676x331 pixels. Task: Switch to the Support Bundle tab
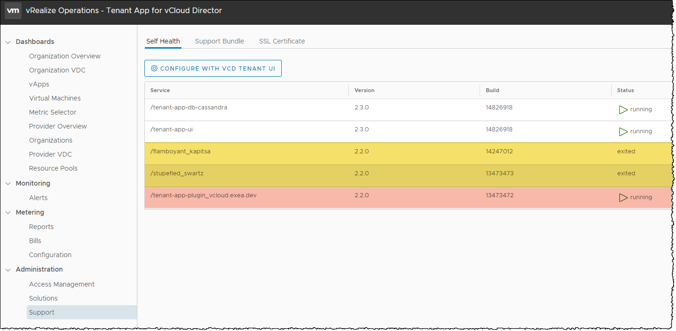tap(219, 41)
